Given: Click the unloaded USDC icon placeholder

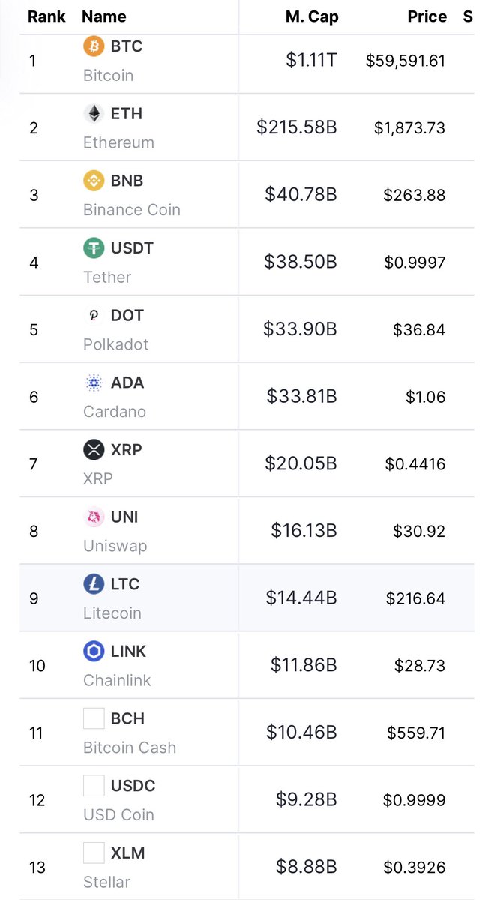Looking at the screenshot, I should [94, 786].
